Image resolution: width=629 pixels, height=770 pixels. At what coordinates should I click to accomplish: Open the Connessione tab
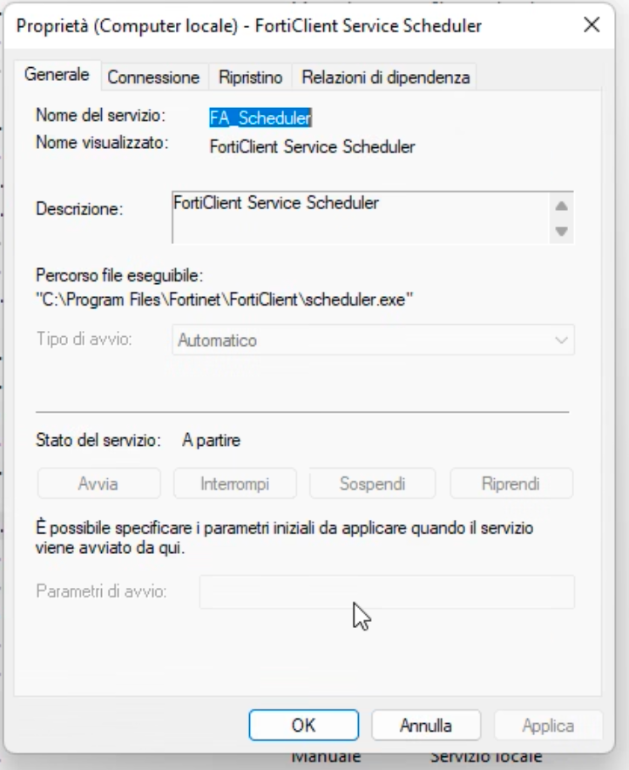pyautogui.click(x=153, y=78)
